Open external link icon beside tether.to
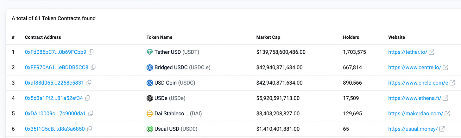Screen dimensions: 461x138 point(431,52)
